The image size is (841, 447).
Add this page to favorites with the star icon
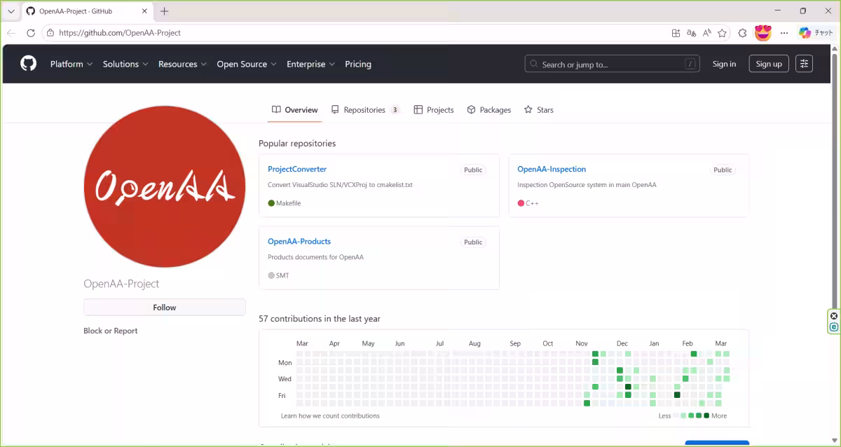[x=722, y=33]
